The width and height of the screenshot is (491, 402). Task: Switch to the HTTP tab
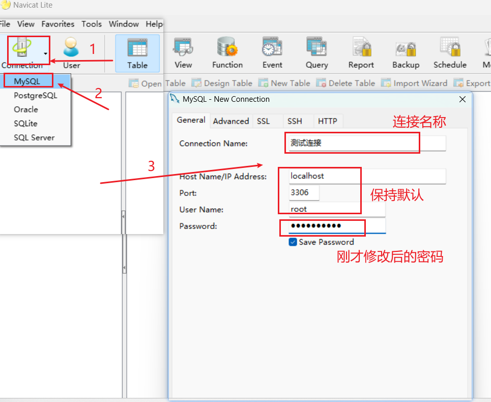(x=328, y=121)
